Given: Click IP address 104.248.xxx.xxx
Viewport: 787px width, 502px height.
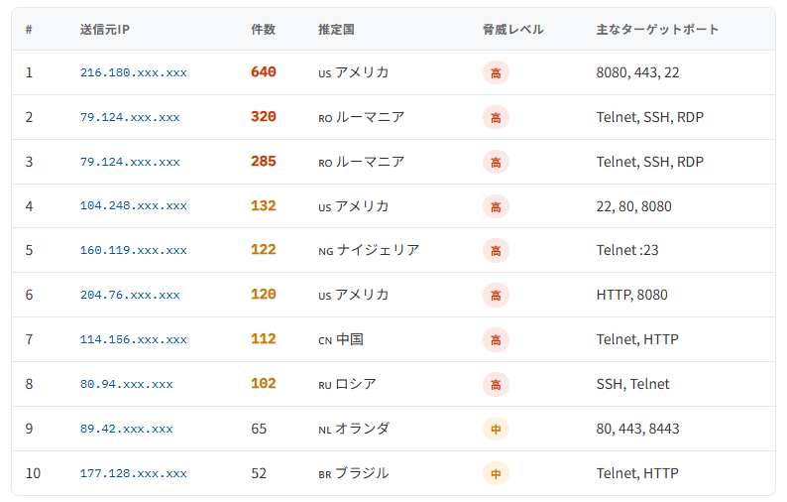Looking at the screenshot, I should tap(133, 206).
